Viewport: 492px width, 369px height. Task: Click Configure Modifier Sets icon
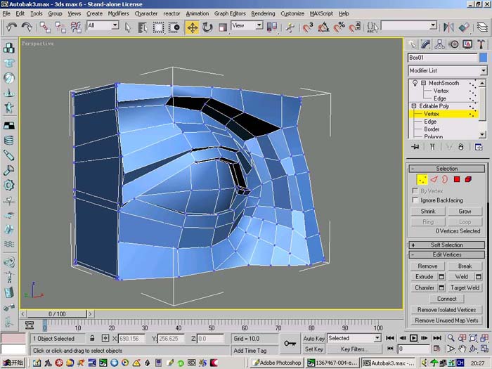[x=479, y=146]
